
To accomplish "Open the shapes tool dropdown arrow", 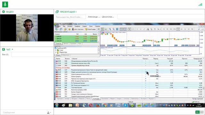I will coord(160,29).
